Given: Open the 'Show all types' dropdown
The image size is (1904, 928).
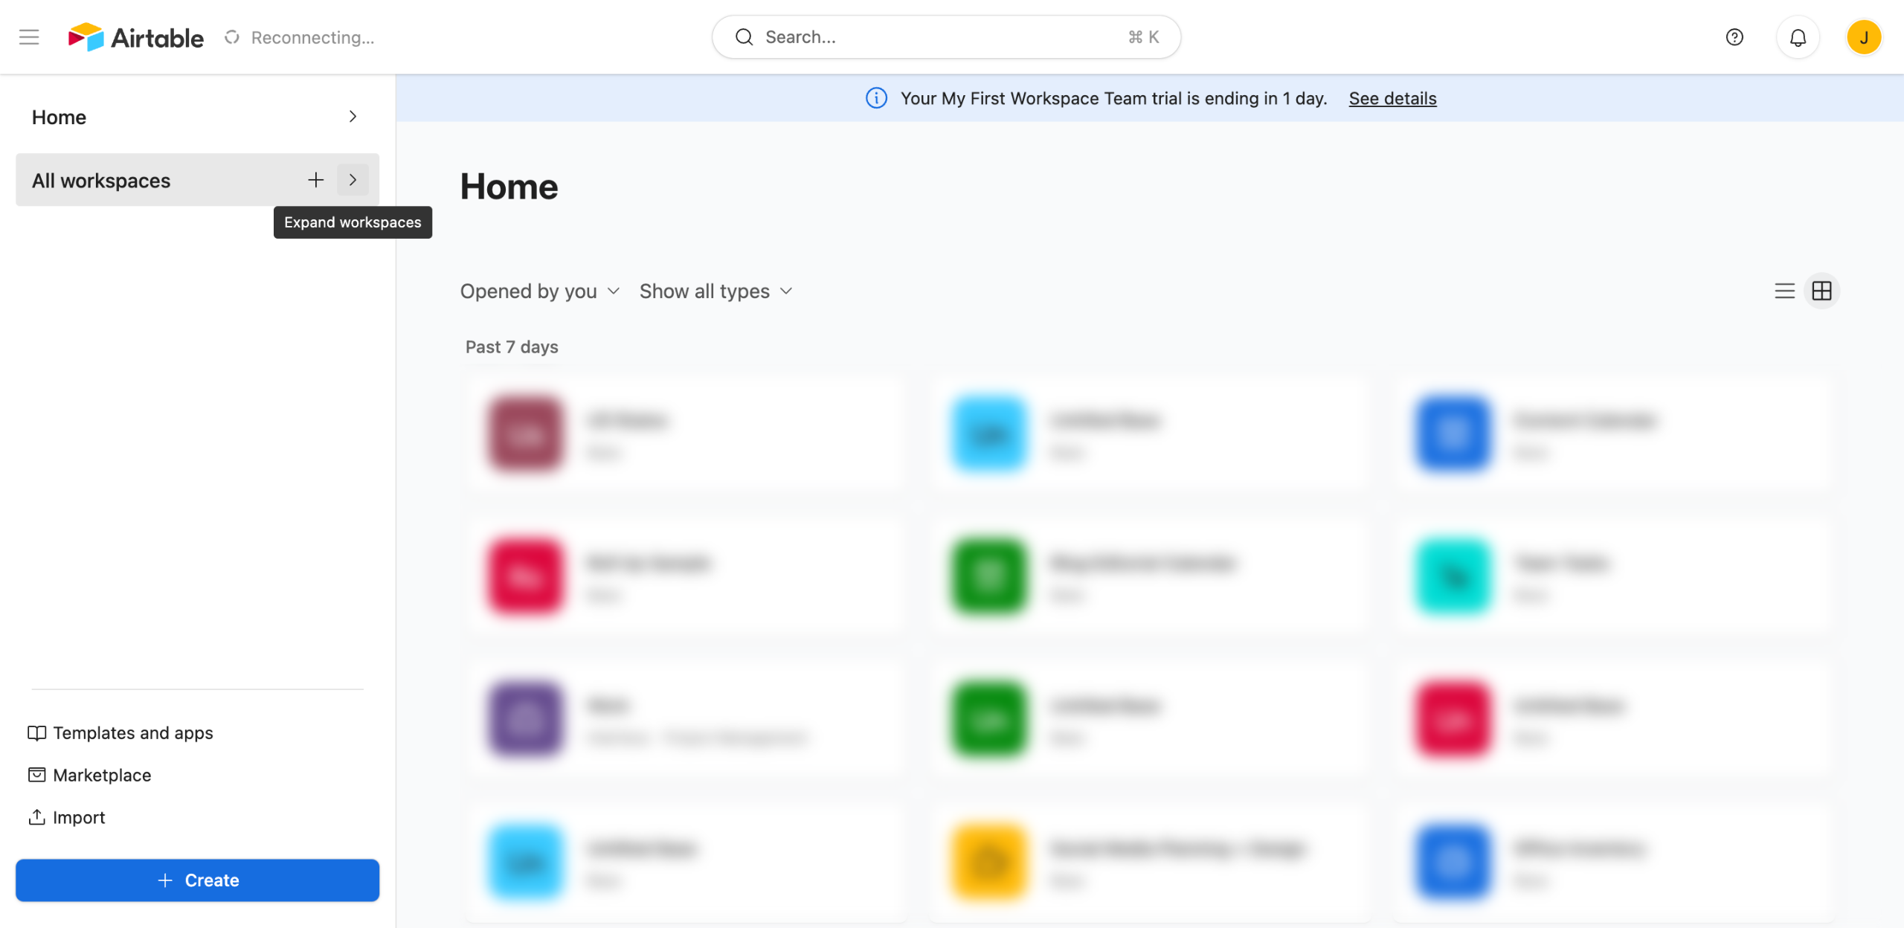Looking at the screenshot, I should (715, 291).
